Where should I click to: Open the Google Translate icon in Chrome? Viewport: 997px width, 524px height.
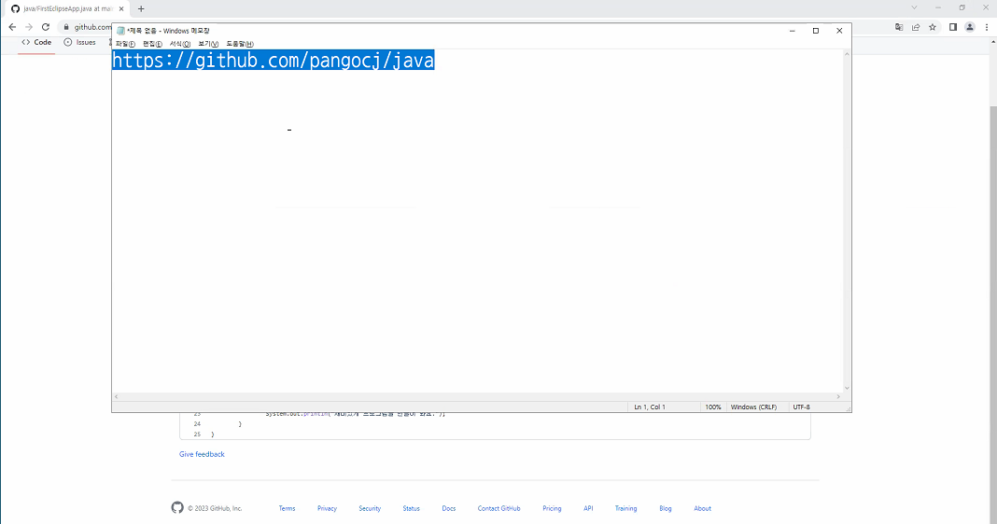pyautogui.click(x=899, y=27)
